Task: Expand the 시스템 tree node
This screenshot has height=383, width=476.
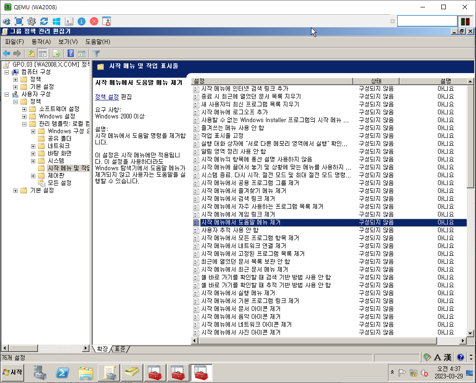Action: pyautogui.click(x=33, y=161)
